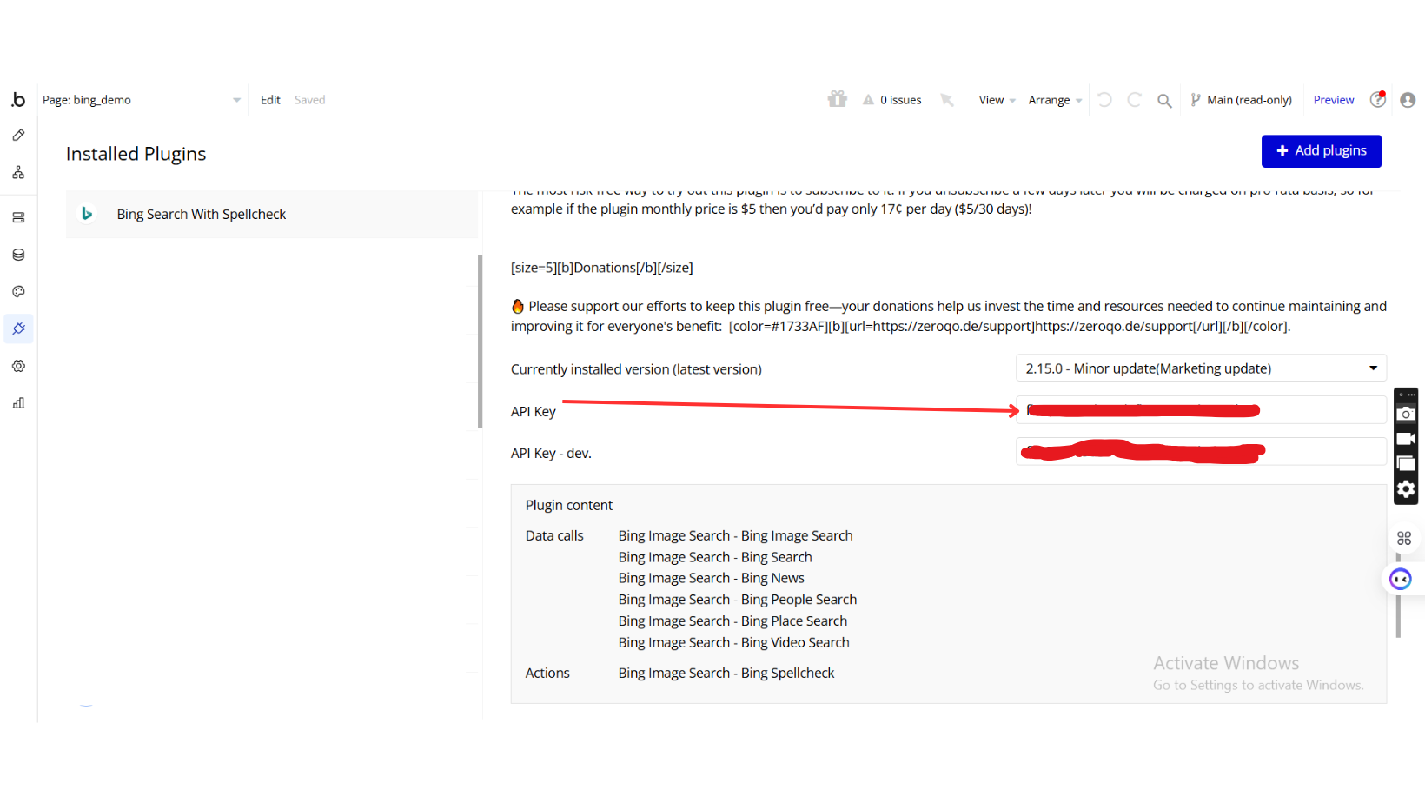This screenshot has height=803, width=1425.
Task: Click the search magnifier icon
Action: pyautogui.click(x=1164, y=101)
